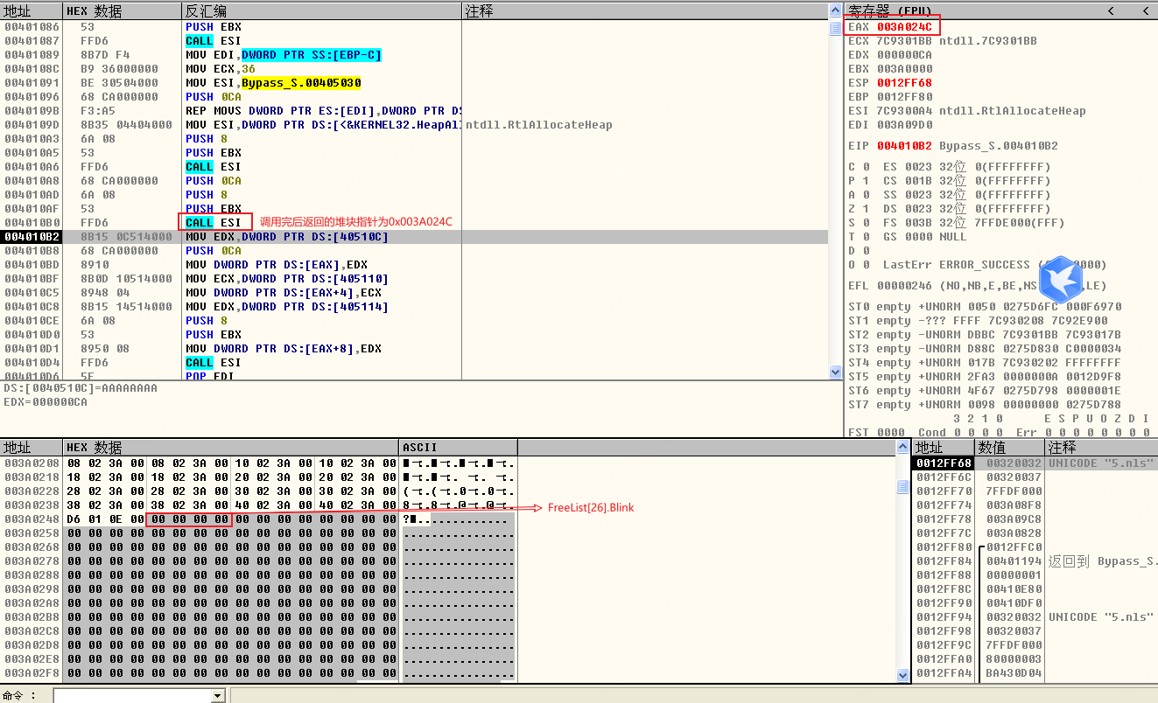The image size is (1158, 703).
Task: Click dump pane scrollbar down arrow
Action: 903,675
